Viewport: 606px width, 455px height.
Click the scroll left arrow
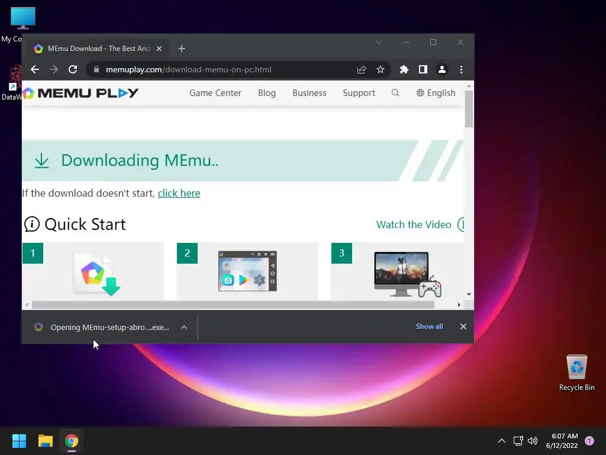click(x=27, y=305)
